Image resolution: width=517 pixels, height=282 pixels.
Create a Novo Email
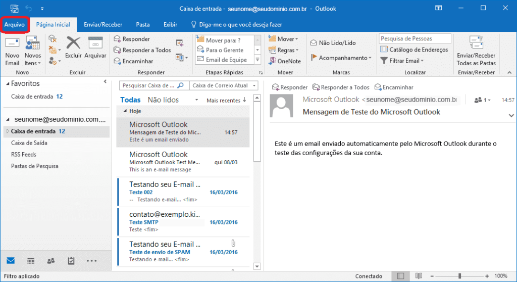click(12, 51)
